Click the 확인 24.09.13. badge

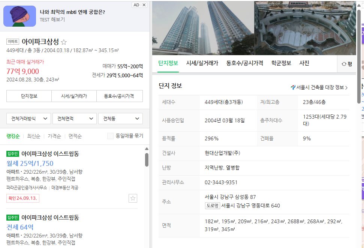tap(23, 198)
